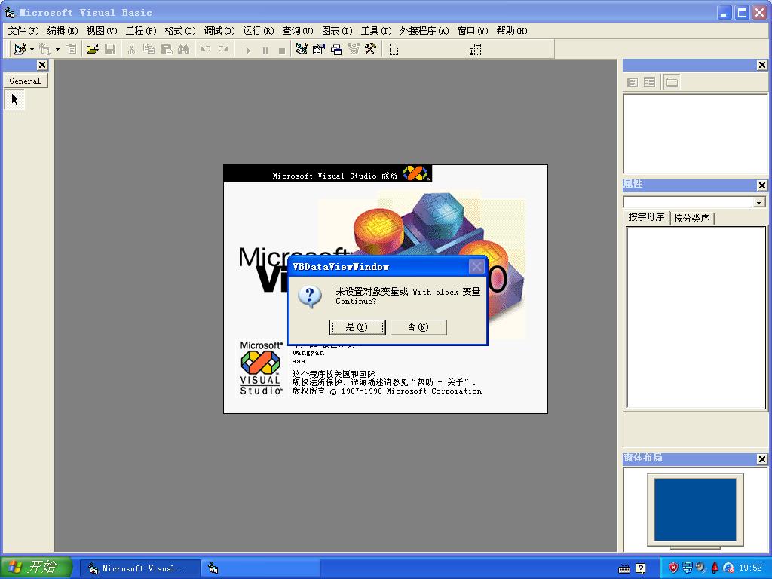This screenshot has height=579, width=772.
Task: Expand the Add Project dropdown arrow
Action: click(32, 49)
